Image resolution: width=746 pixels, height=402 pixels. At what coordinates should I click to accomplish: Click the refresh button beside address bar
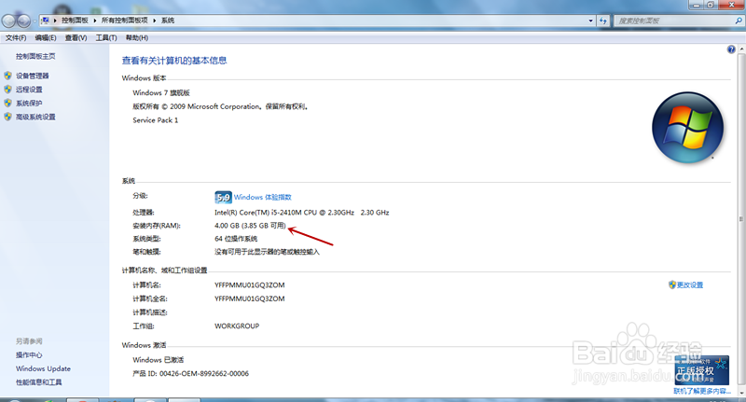pos(603,21)
